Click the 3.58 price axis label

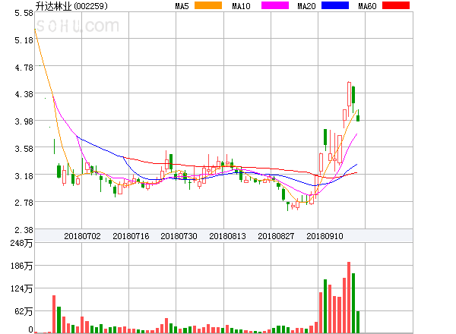tap(24, 149)
